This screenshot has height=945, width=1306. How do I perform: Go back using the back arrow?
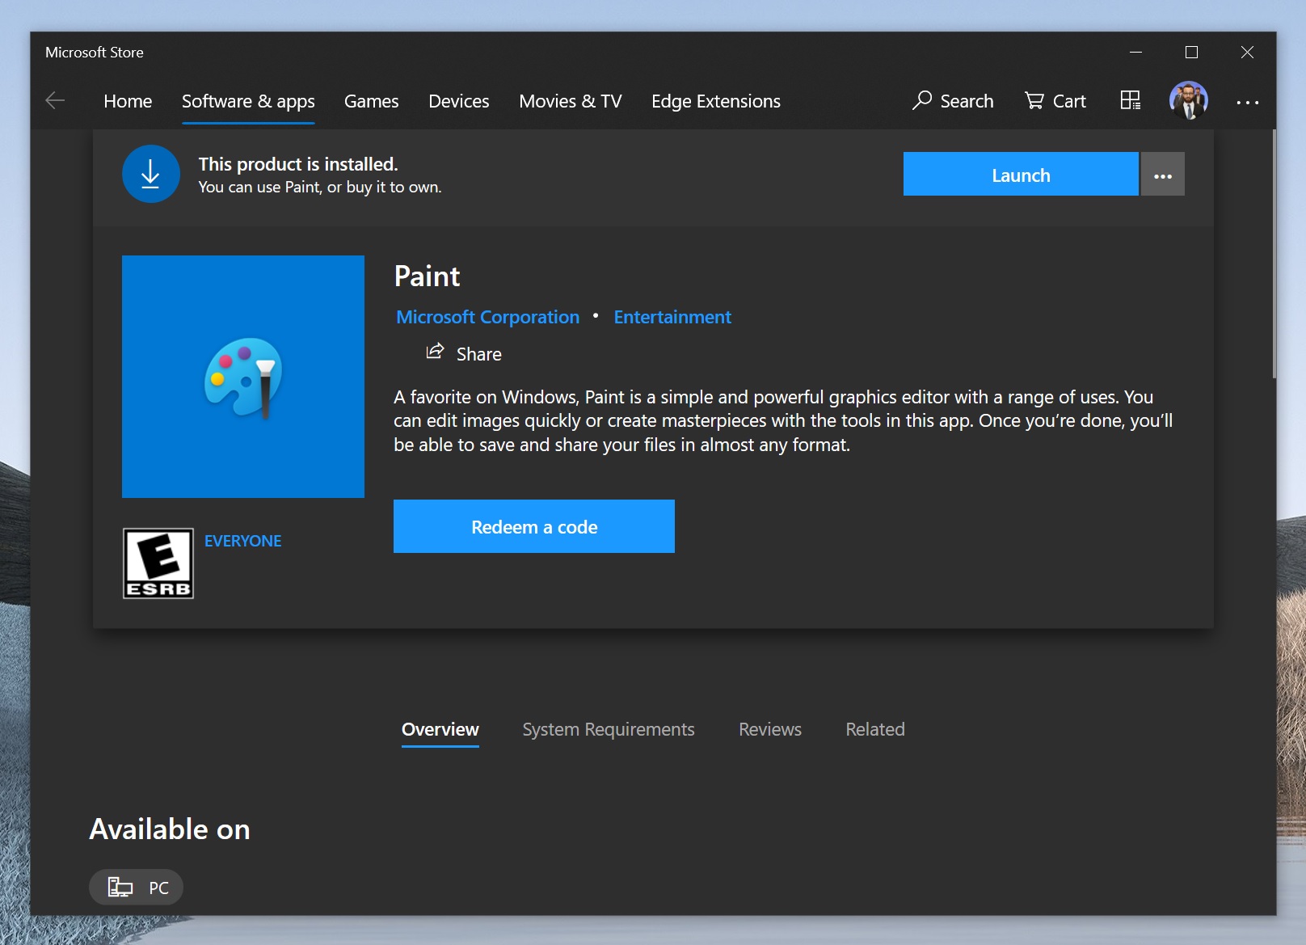(55, 100)
